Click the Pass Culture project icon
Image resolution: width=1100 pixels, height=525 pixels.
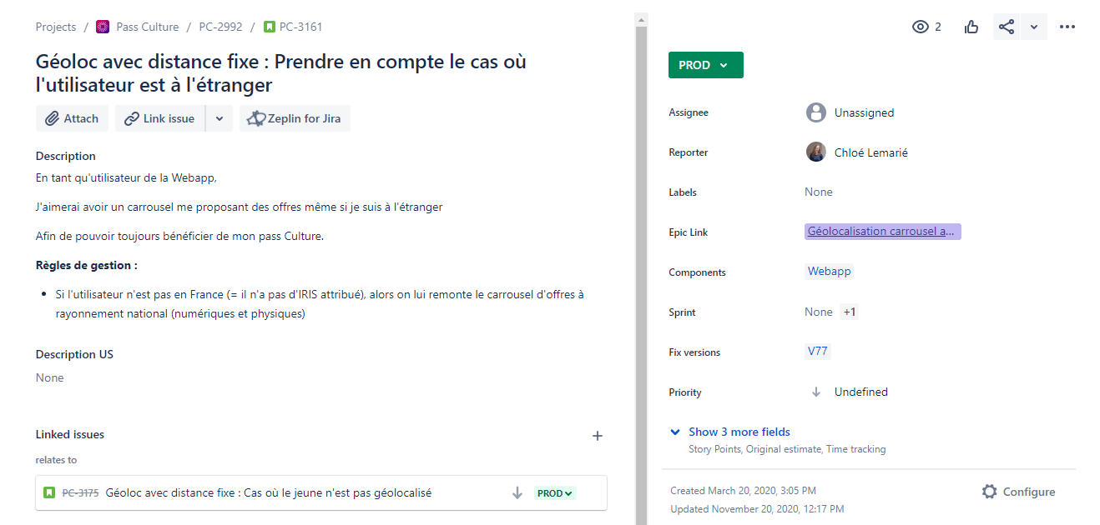coord(103,27)
